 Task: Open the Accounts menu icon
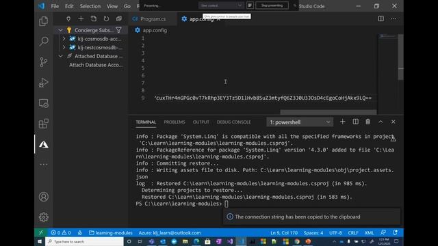tap(43, 197)
